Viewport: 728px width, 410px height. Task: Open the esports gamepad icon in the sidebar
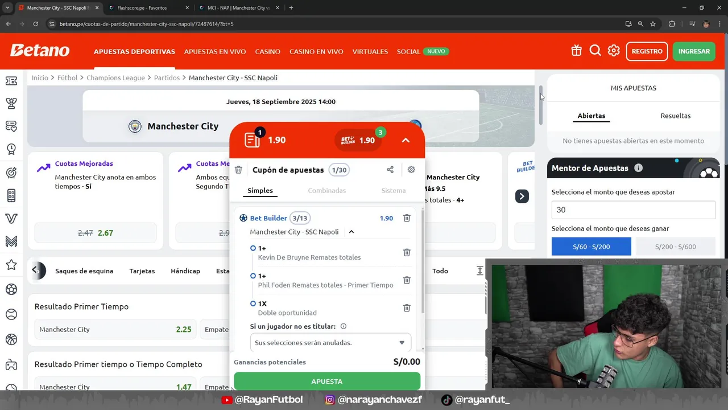point(11,364)
